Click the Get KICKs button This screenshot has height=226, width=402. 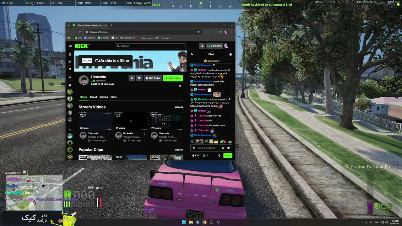[x=214, y=46]
